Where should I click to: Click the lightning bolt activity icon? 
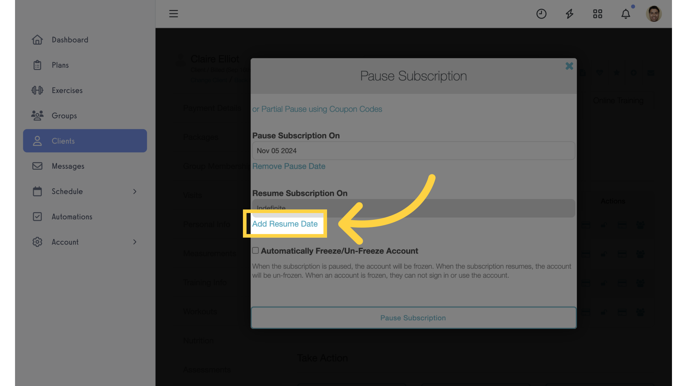point(570,13)
